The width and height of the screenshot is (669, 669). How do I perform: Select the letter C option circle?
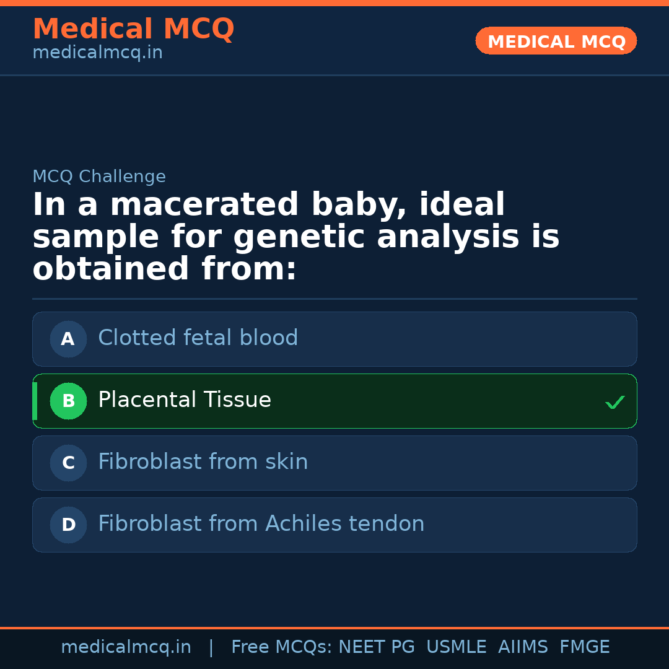pyautogui.click(x=68, y=463)
